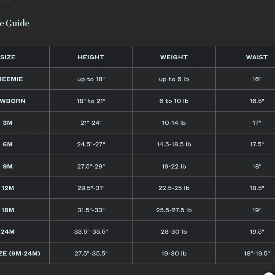275x275 pixels.
Task: Select the 25.5-27.5 lb weight cell
Action: (174, 210)
